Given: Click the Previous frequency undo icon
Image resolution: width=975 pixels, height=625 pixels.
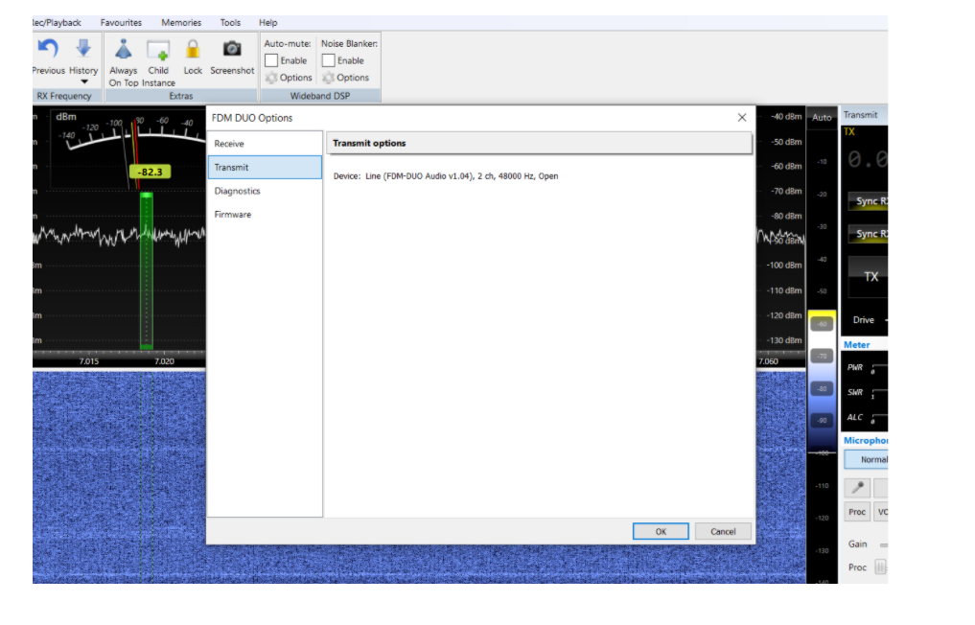Looking at the screenshot, I should 48,49.
